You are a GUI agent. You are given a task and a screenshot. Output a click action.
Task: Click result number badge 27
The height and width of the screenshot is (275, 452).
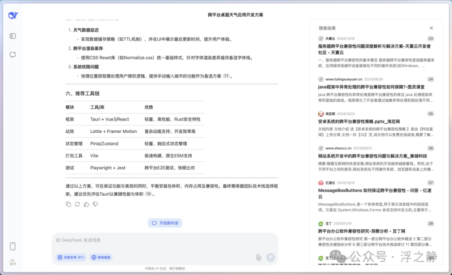(x=431, y=183)
